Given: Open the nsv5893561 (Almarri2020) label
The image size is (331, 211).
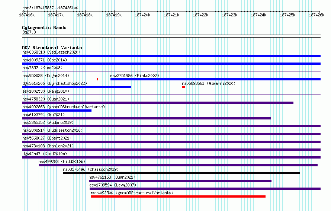Looking at the screenshot, I should click(209, 83).
